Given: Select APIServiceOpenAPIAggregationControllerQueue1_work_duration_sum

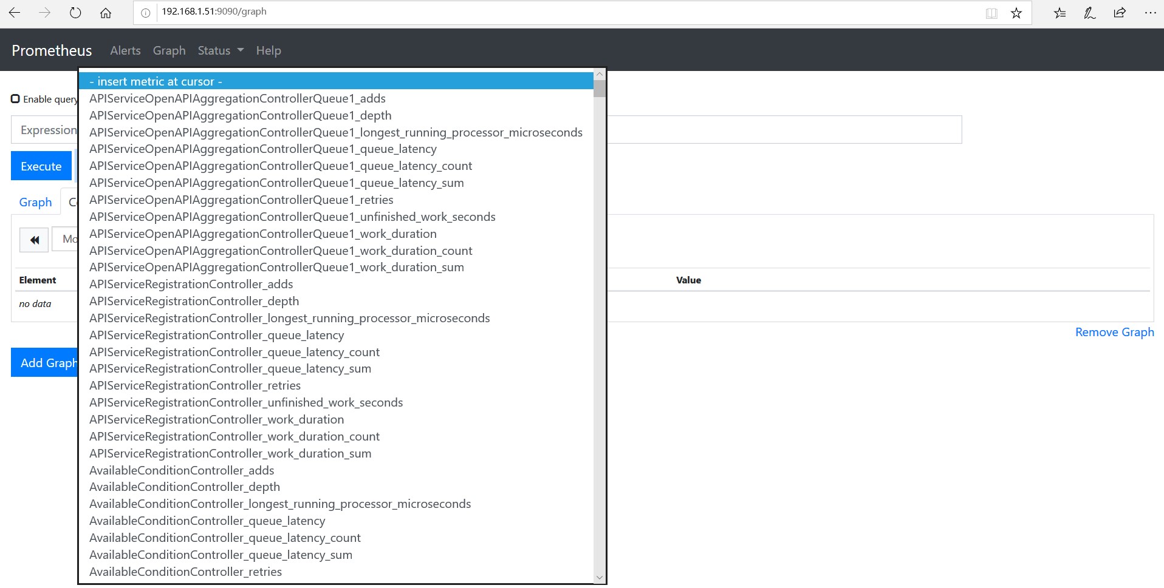Looking at the screenshot, I should (336, 267).
